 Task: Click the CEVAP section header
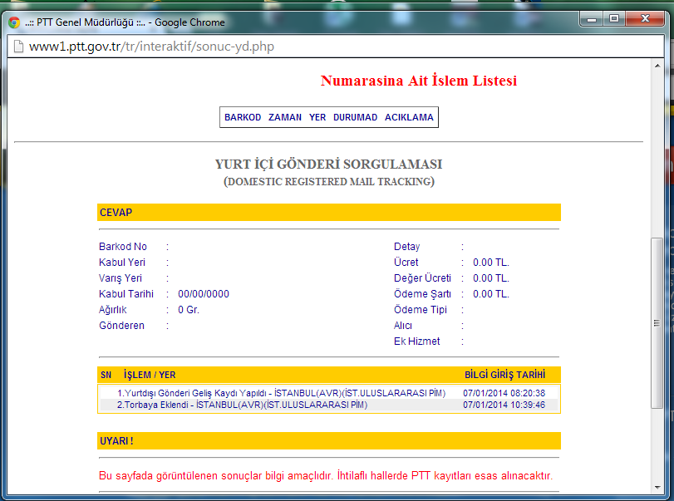click(329, 212)
